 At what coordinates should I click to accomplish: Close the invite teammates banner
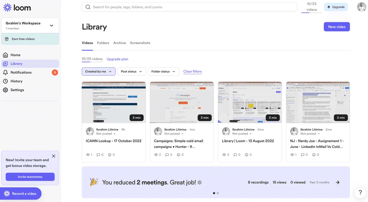click(54, 156)
